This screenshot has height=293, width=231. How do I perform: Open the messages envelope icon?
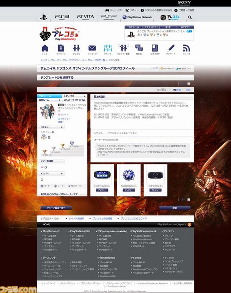point(92,49)
